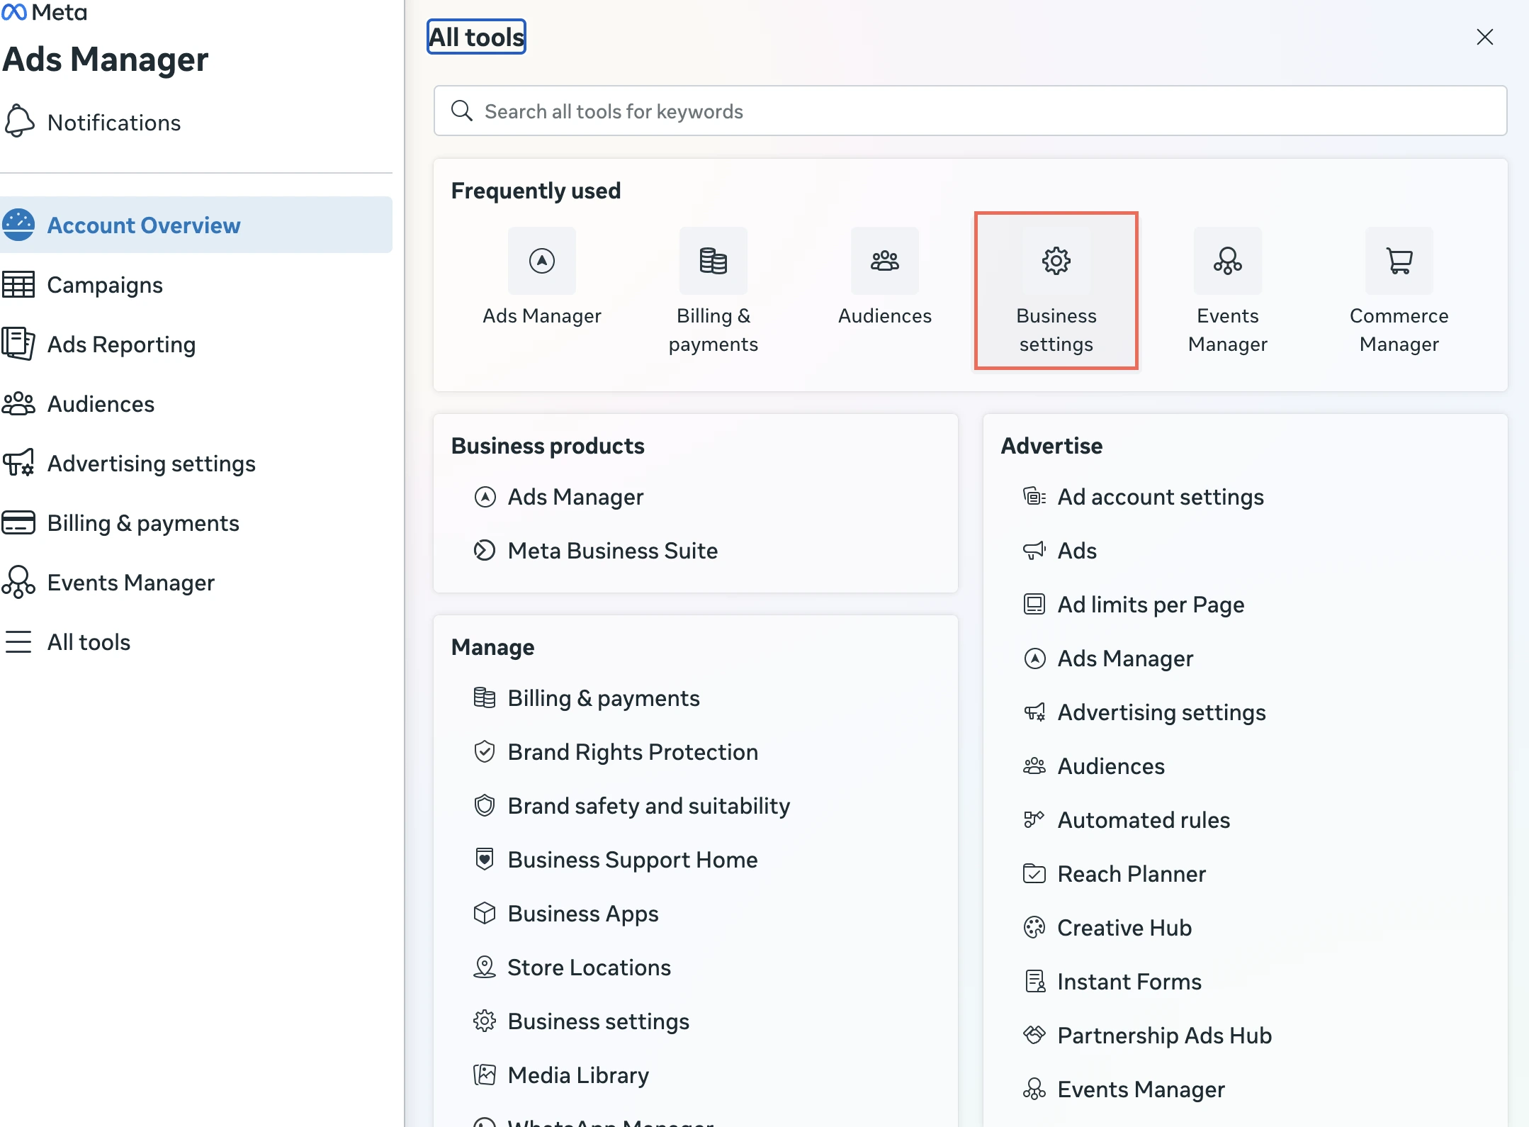Click Audiences people icon in sidebar
The height and width of the screenshot is (1127, 1529).
(18, 403)
